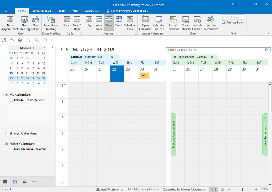Open more navigation options (three dots)

click(35, 182)
